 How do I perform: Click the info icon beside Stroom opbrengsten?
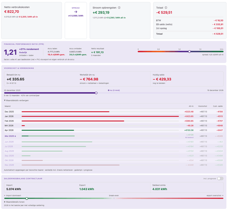[x=119, y=8]
